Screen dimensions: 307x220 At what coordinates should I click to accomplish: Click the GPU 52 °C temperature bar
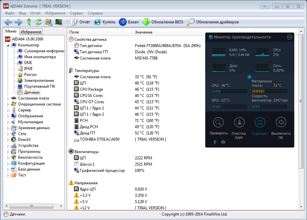coord(229,107)
